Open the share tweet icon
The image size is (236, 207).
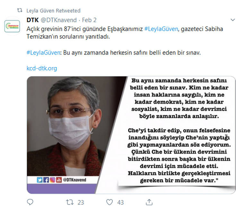pyautogui.click(x=149, y=202)
